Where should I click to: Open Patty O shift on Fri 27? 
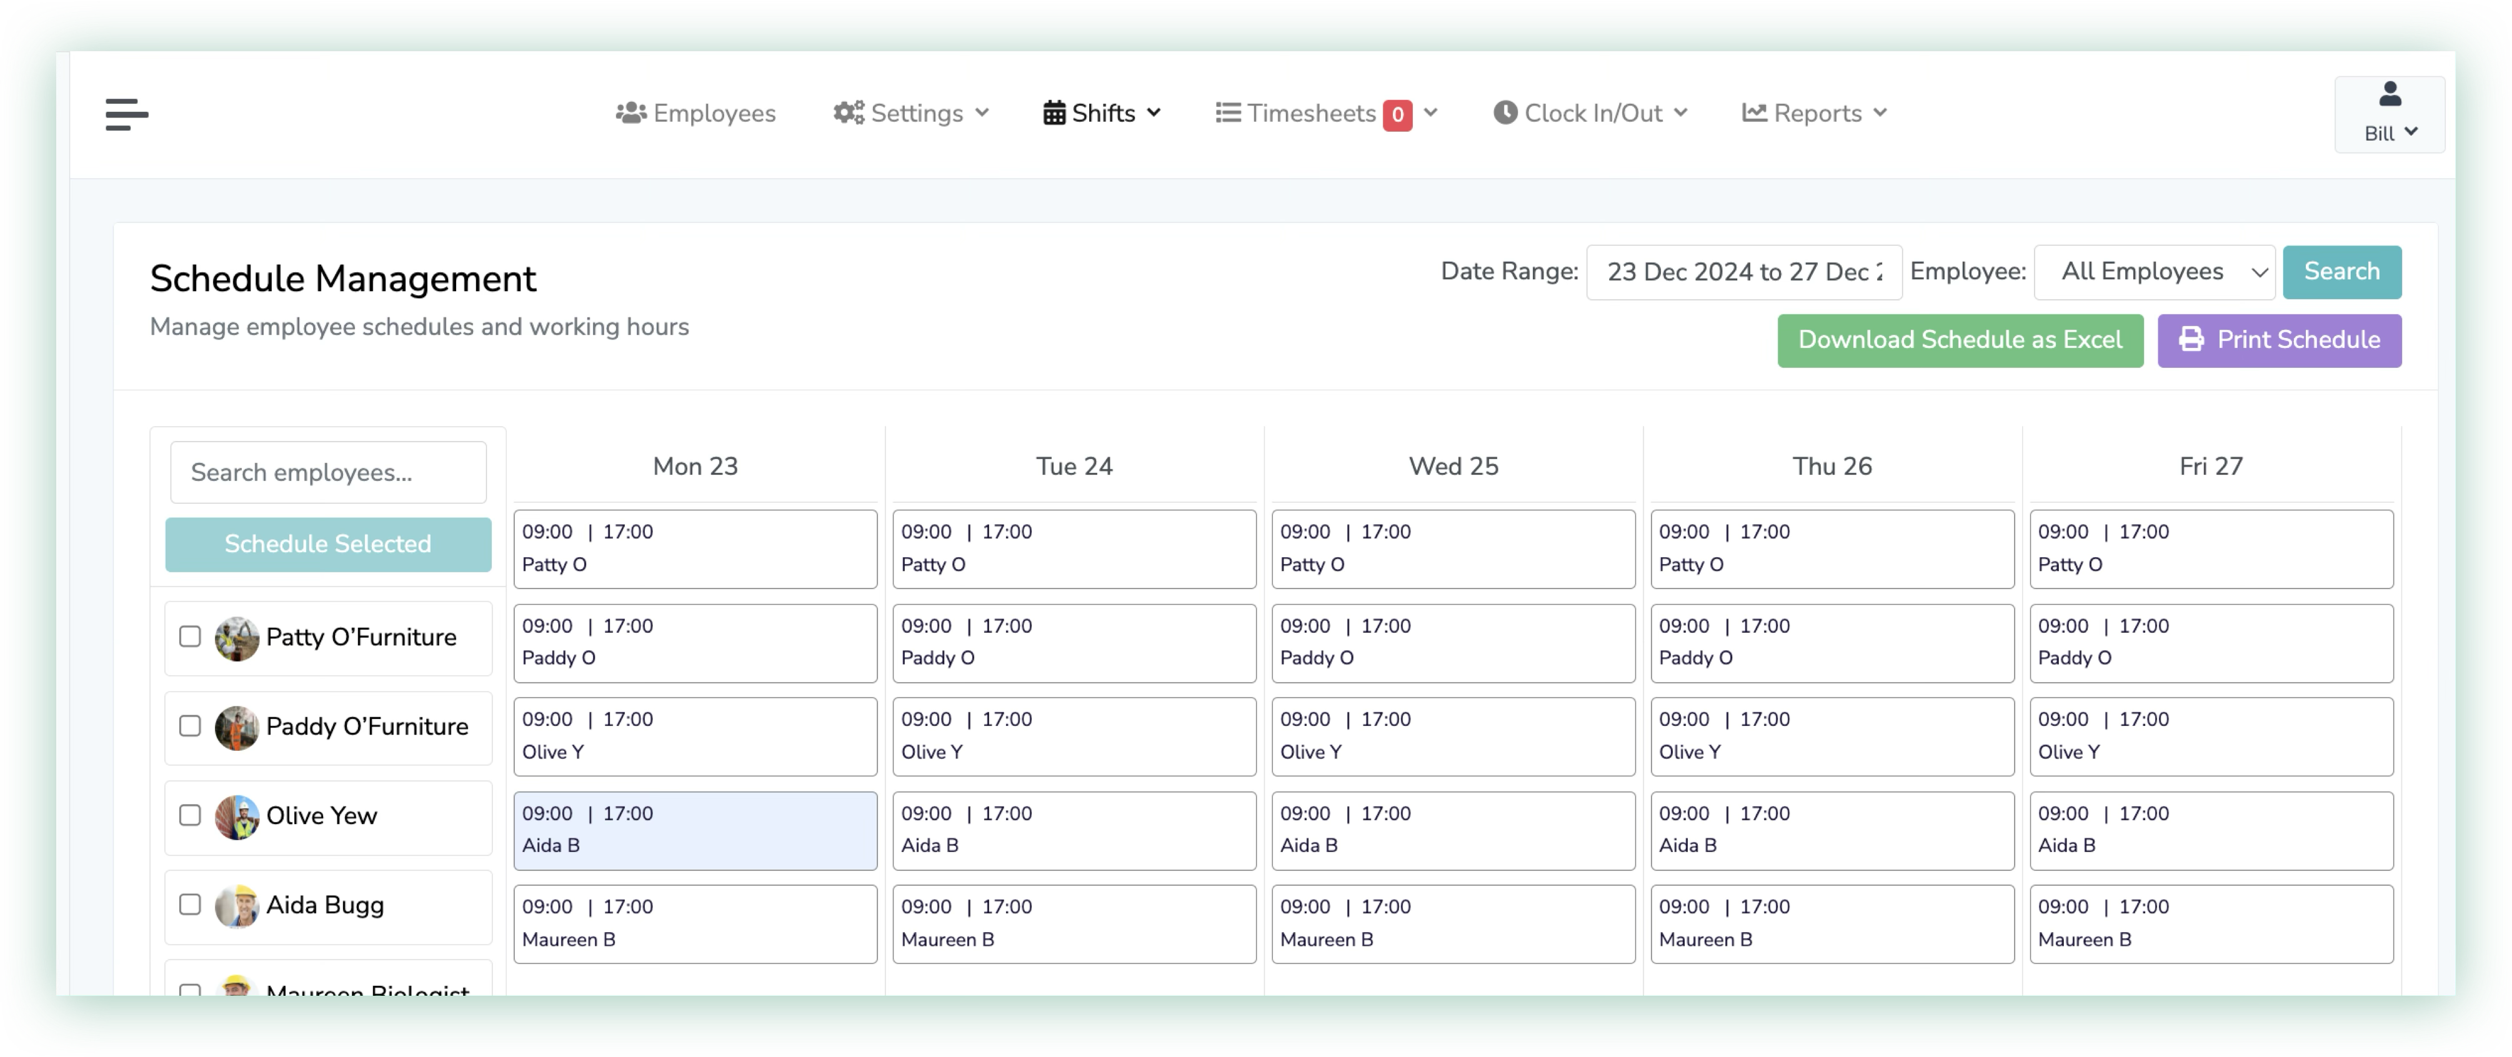(2211, 549)
